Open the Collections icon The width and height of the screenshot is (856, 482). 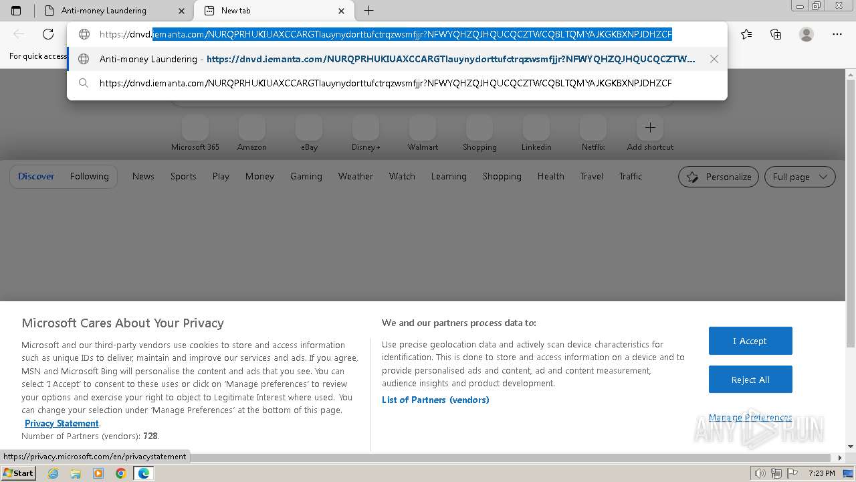coord(776,34)
